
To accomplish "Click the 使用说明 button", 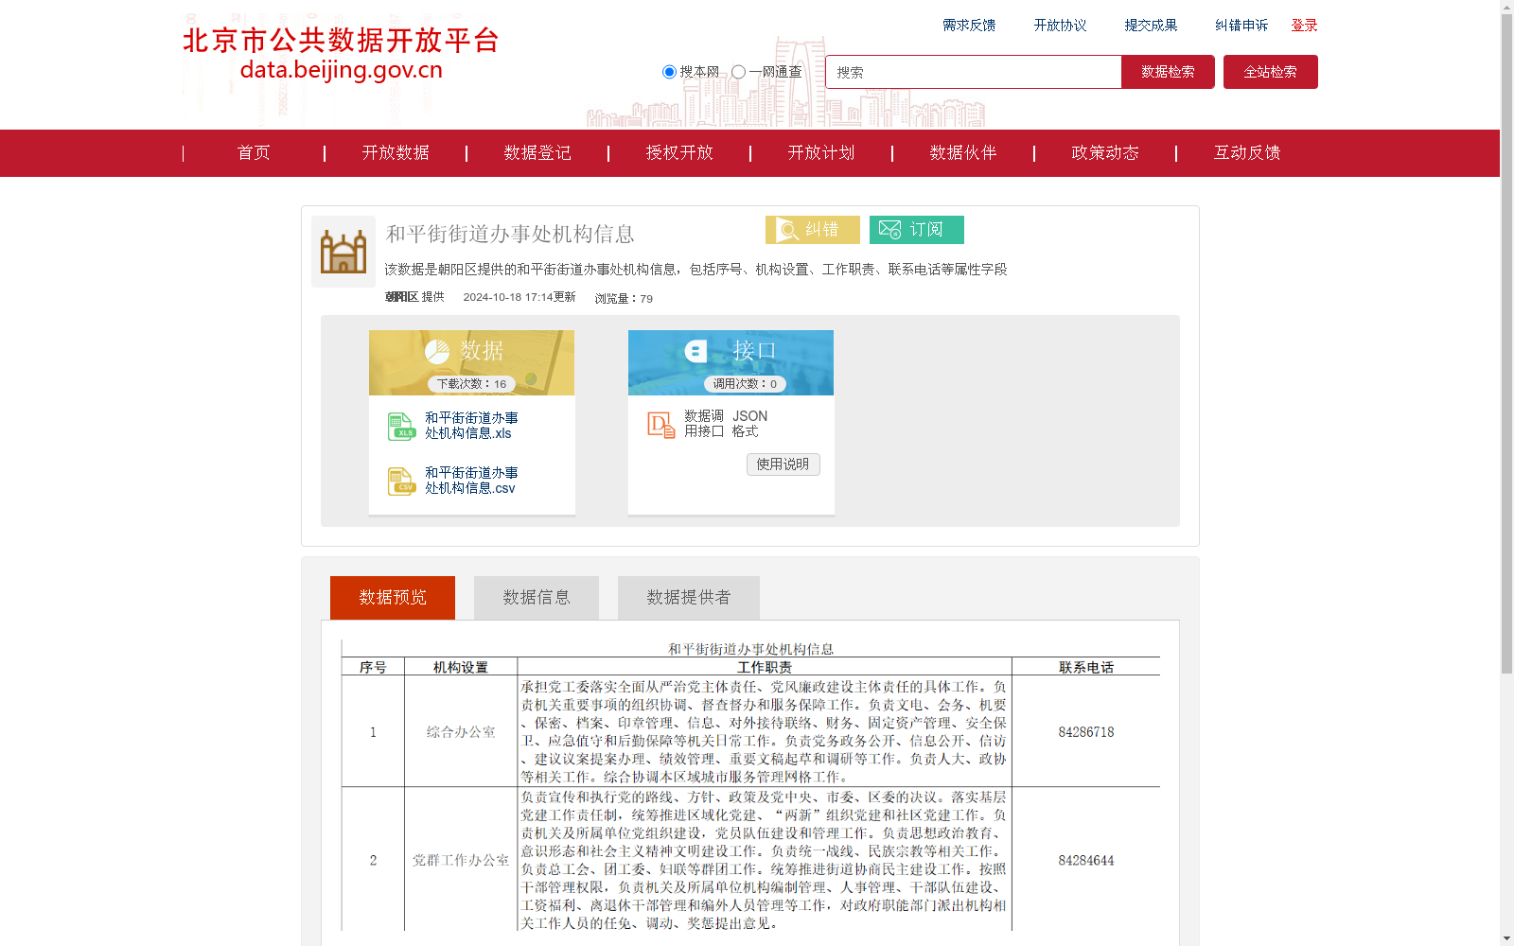I will (783, 464).
